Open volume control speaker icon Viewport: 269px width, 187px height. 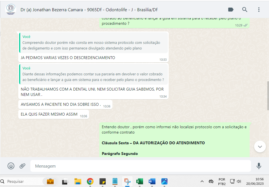coord(239,181)
